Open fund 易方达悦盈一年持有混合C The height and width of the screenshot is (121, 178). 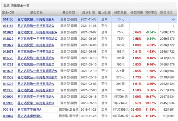tap(36, 90)
